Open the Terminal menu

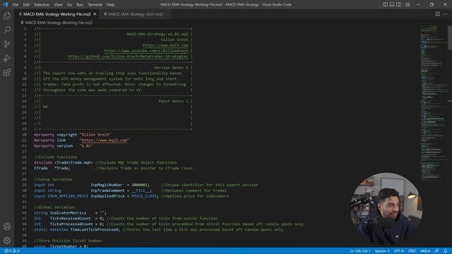95,5
